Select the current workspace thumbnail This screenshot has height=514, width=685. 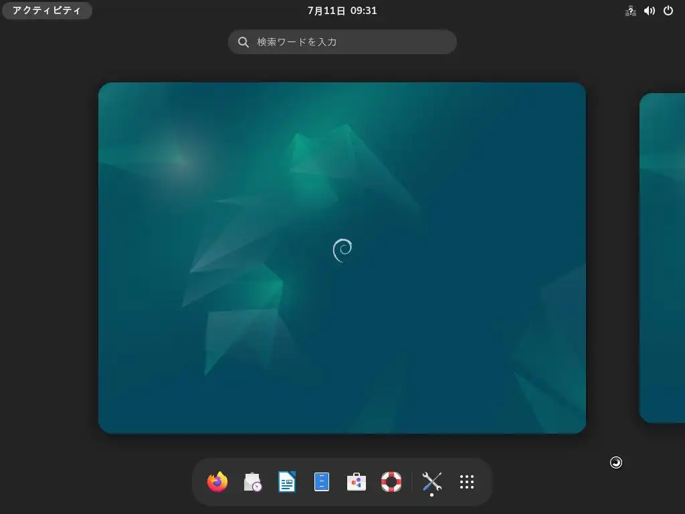coord(342,258)
